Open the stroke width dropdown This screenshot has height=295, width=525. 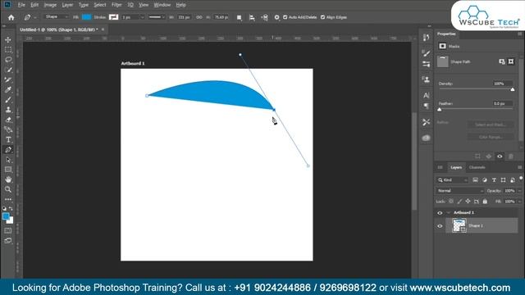pyautogui.click(x=142, y=17)
